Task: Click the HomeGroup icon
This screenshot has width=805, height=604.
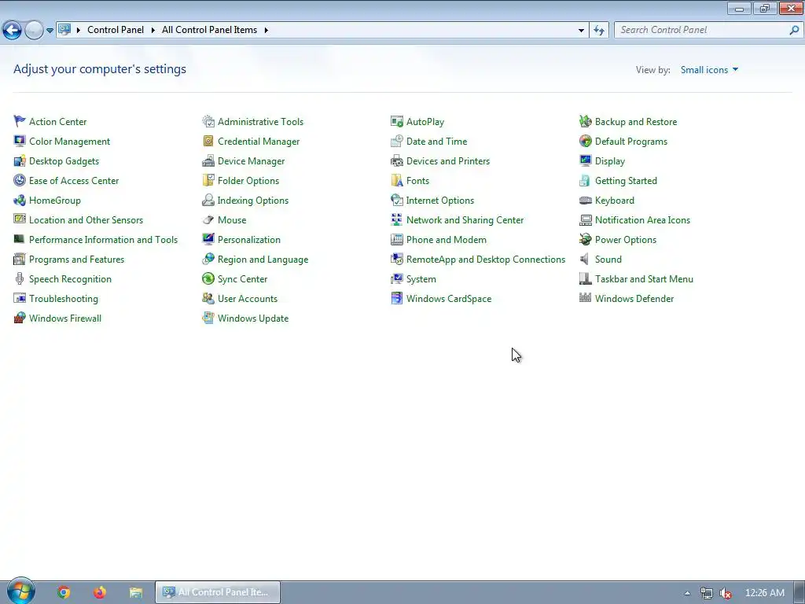Action: point(20,201)
